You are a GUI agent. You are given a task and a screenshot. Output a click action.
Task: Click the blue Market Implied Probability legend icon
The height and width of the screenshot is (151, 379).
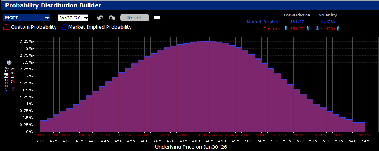click(x=64, y=27)
